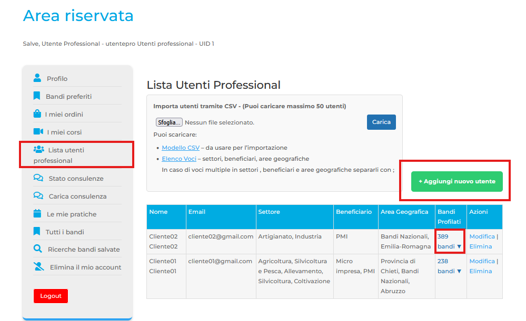Click the Elimina il mio account icon

38,267
